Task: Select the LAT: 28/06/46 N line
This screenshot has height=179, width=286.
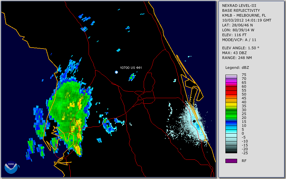Action: tap(237, 25)
